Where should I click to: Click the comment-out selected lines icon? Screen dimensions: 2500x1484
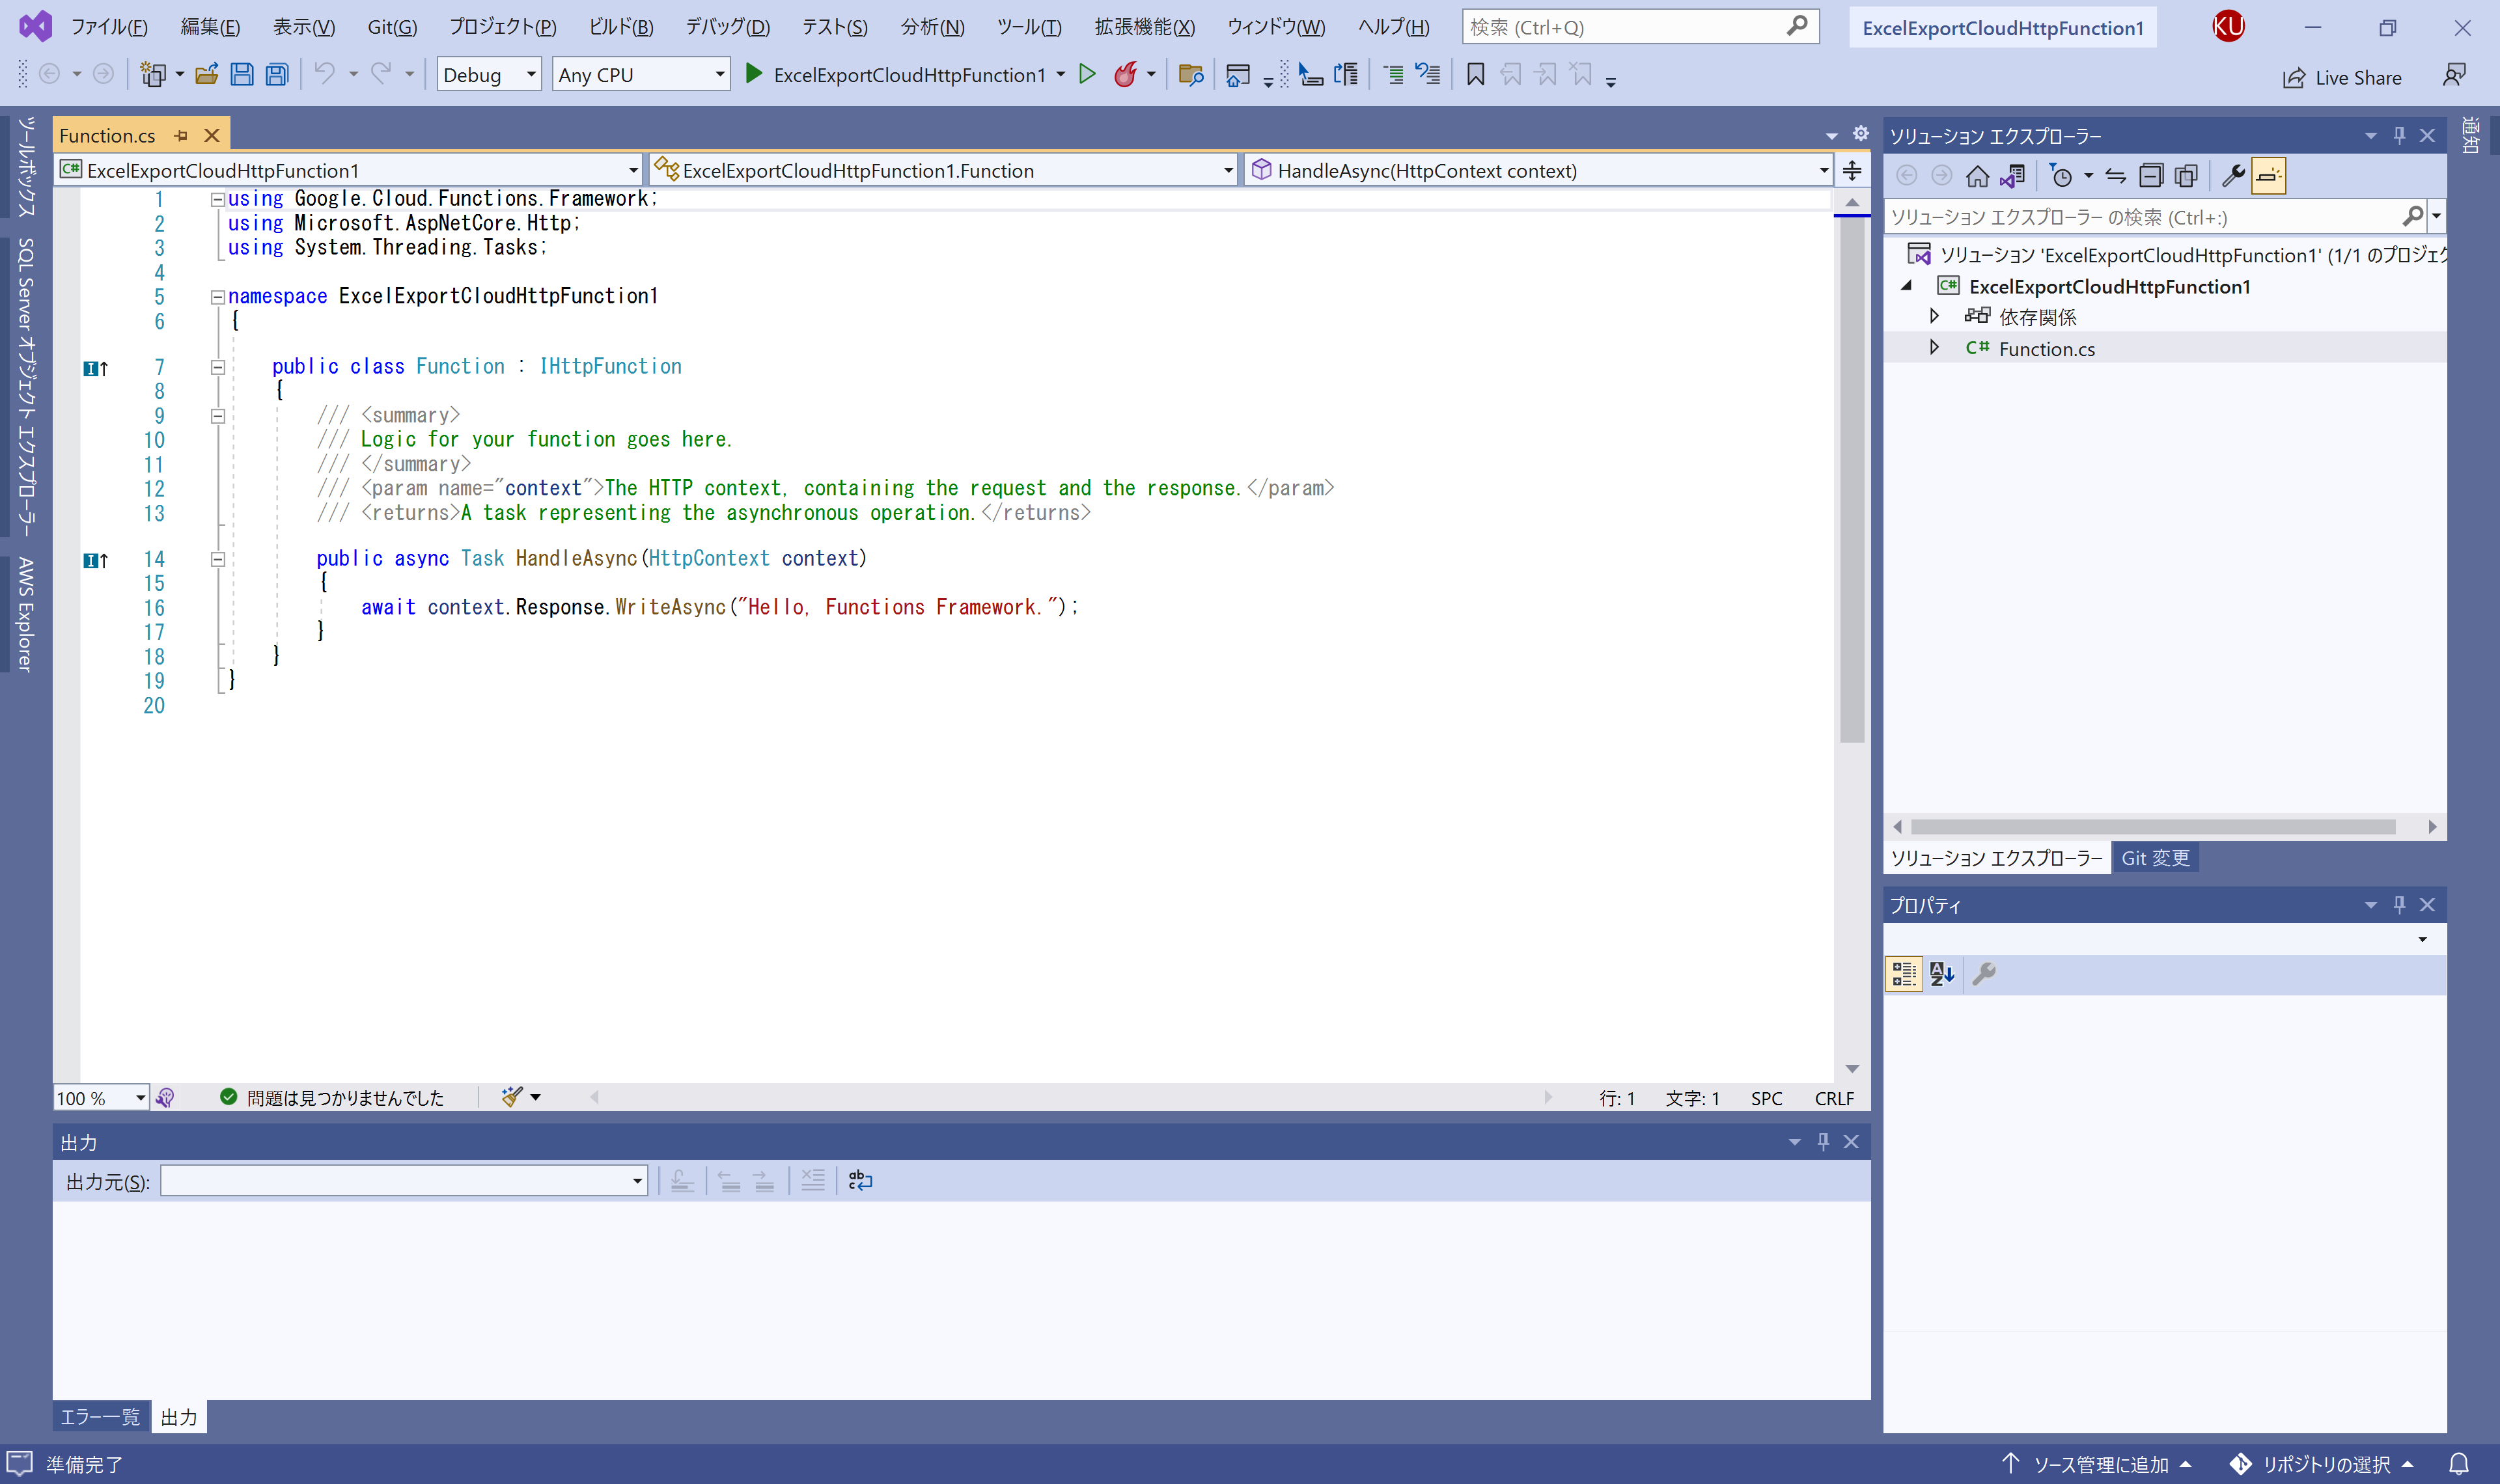pos(1393,75)
